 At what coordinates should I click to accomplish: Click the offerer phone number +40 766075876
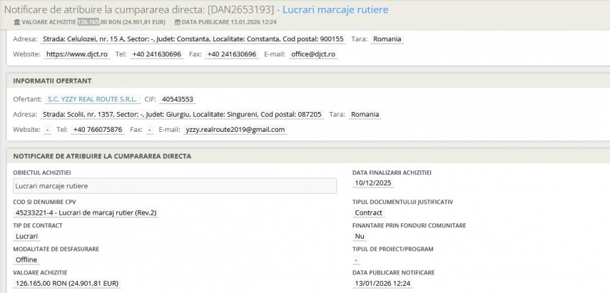click(x=99, y=130)
